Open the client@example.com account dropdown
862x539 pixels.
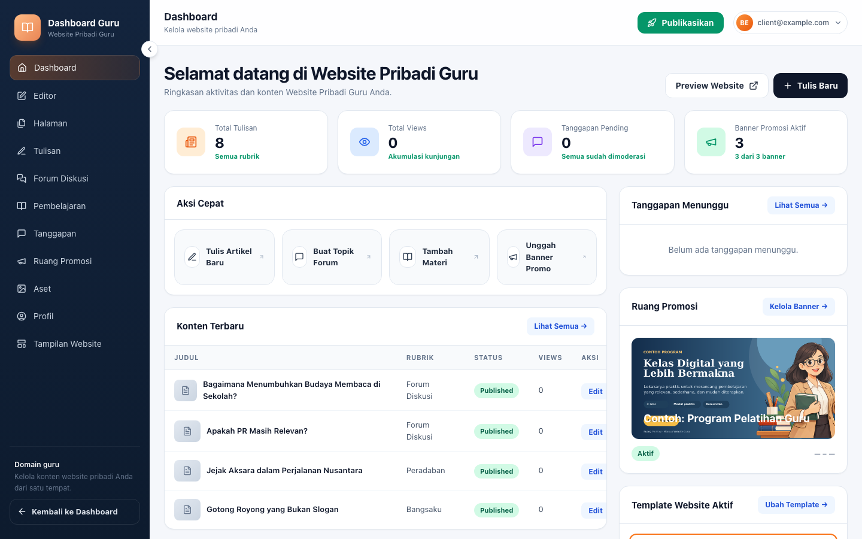tap(790, 23)
